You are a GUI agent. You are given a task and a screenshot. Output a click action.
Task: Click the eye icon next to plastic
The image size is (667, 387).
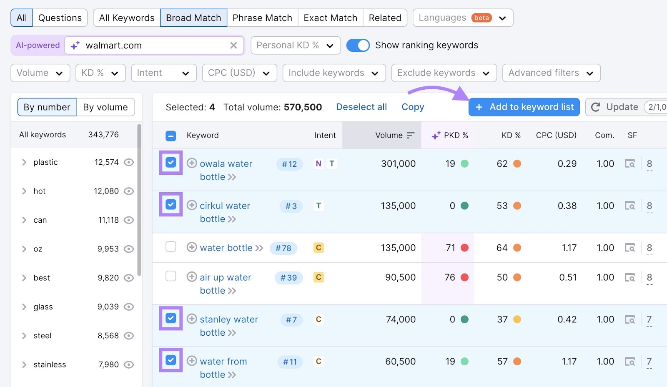click(x=129, y=162)
